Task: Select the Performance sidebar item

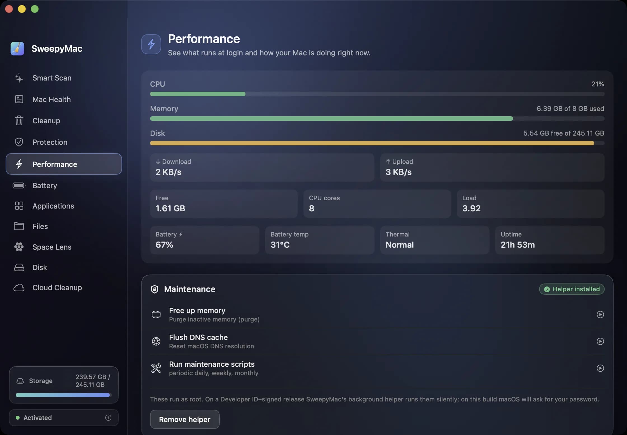Action: pos(64,164)
